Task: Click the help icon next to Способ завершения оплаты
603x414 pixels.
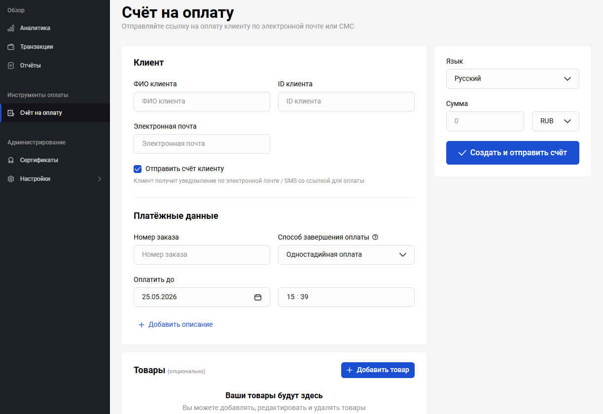Action: click(375, 237)
